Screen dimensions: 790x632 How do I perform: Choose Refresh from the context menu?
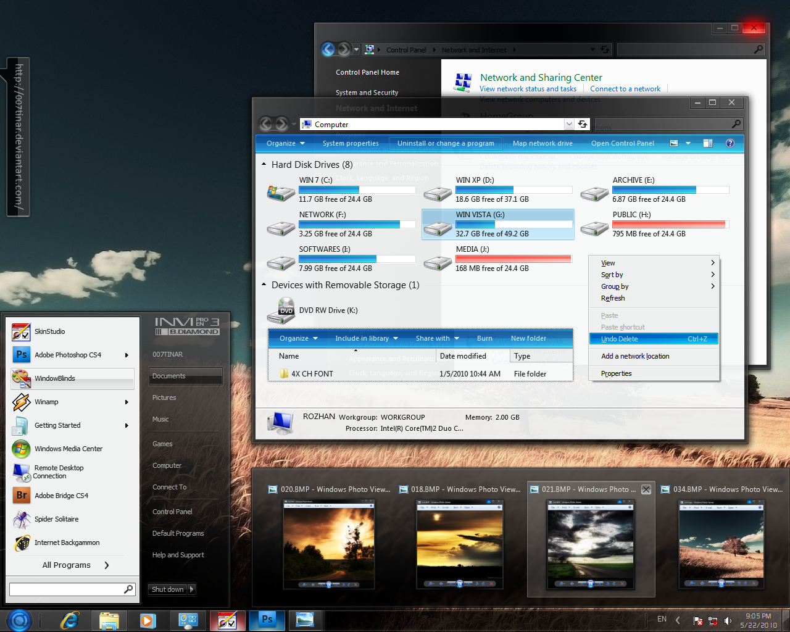pyautogui.click(x=655, y=298)
